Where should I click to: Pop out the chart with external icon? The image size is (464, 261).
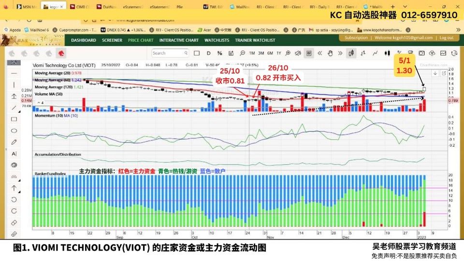444,73
